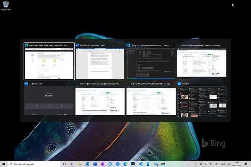Launch File Explorer from the taskbar
Screen dimensions: 251x167
pos(80,164)
